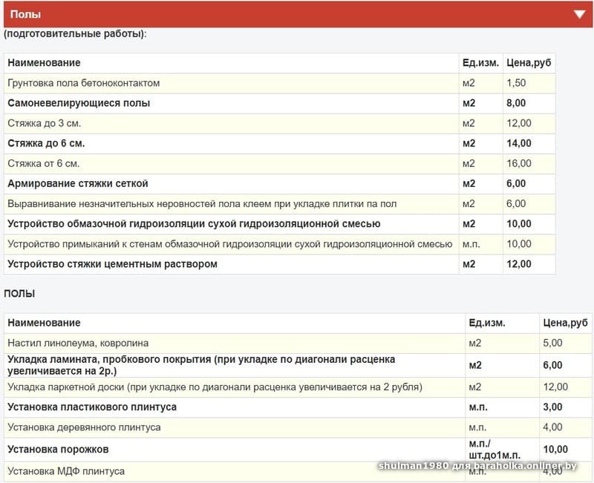Select the 'Установка МДФ плинтуса' row name
The height and width of the screenshot is (483, 594).
point(66,471)
